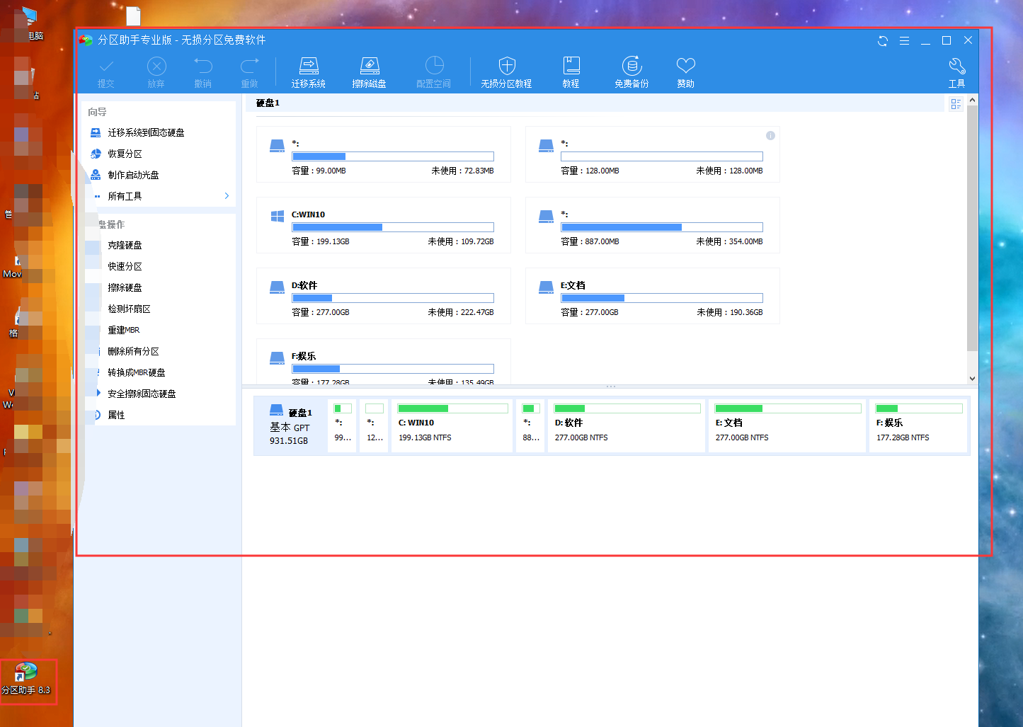The image size is (1023, 727).
Task: Open the 教程 book icon
Action: pyautogui.click(x=571, y=72)
